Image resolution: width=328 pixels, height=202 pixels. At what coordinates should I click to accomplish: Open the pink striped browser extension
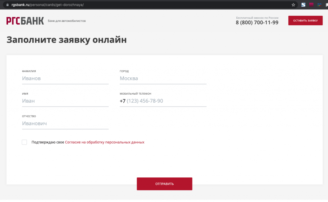pos(311,4)
